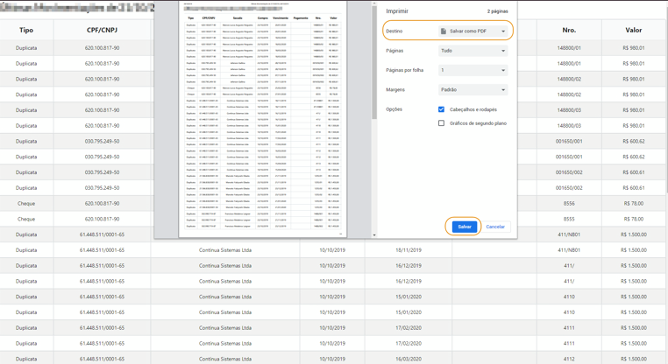
Task: Click the Salvar button
Action: pyautogui.click(x=465, y=227)
